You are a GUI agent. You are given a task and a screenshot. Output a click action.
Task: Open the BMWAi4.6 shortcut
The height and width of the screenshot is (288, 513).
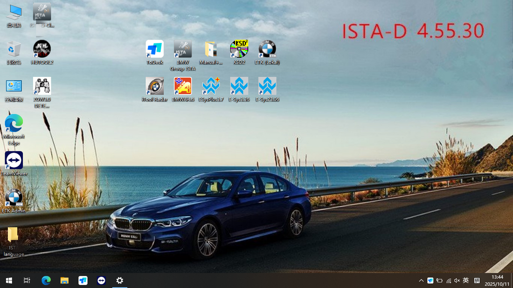tap(182, 87)
